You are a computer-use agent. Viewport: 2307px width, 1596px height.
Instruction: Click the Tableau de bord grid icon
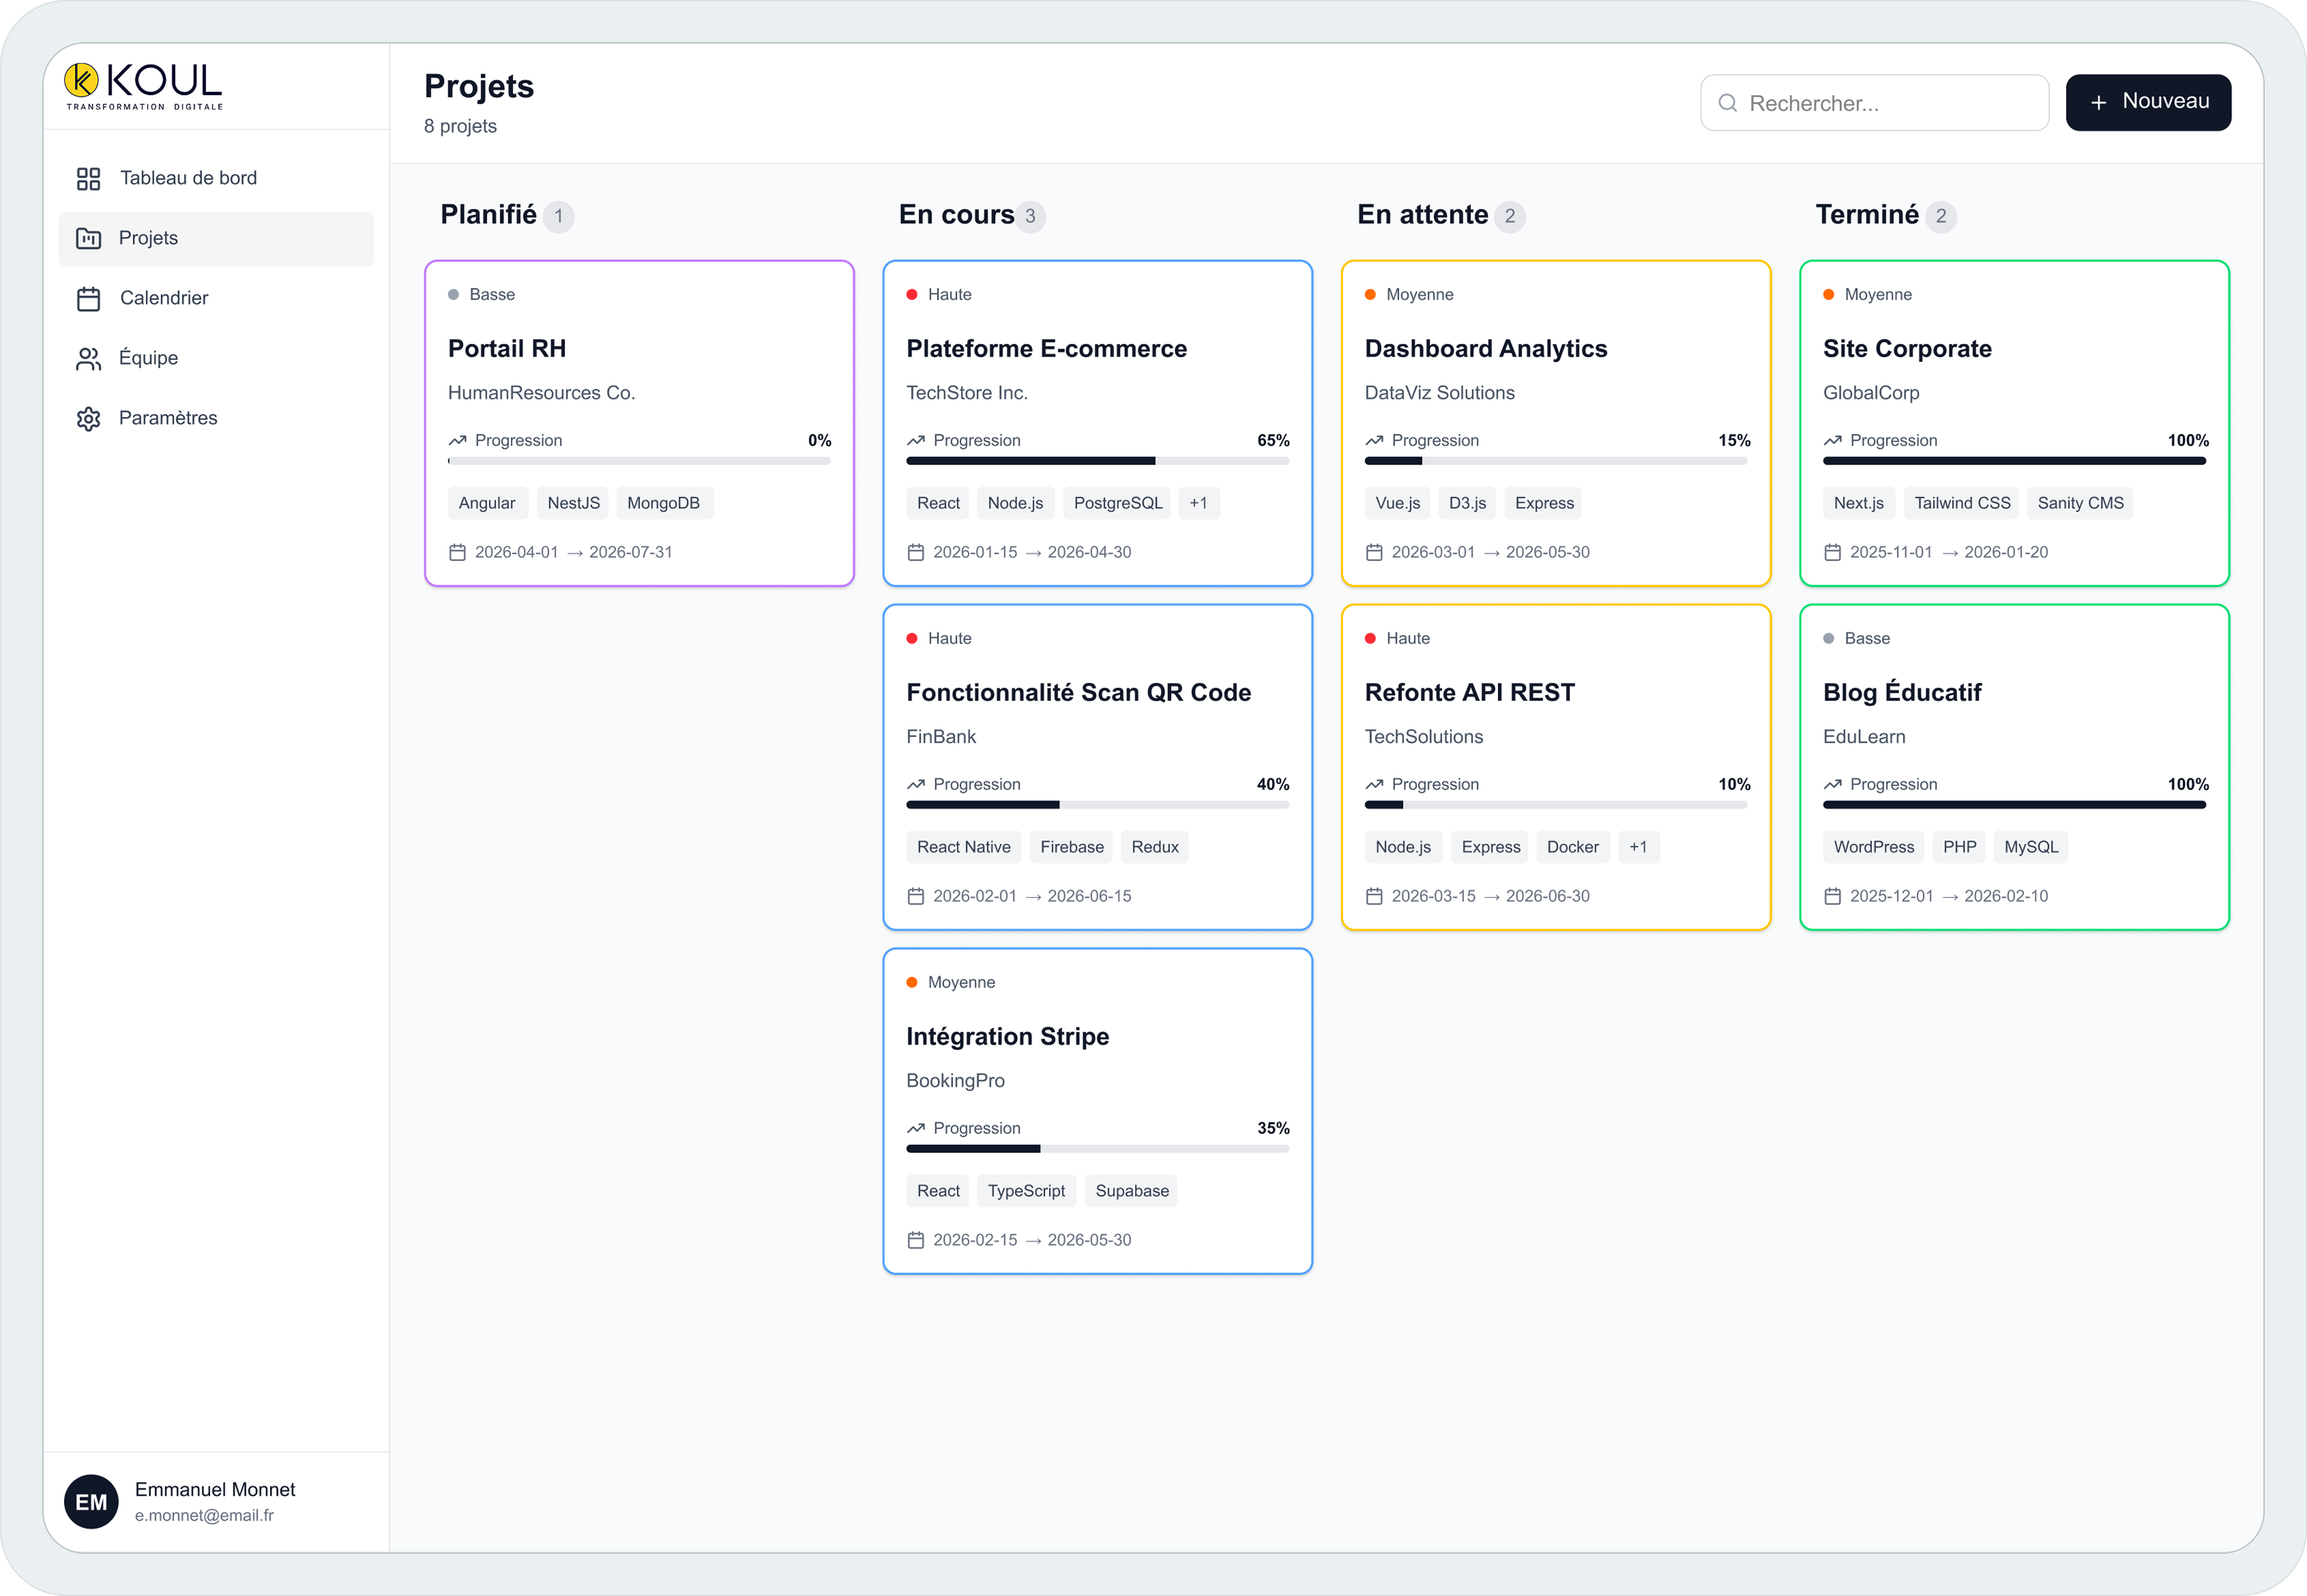(88, 179)
